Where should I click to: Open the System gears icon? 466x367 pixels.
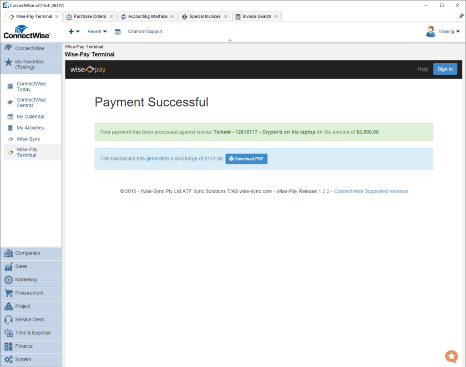click(x=9, y=360)
